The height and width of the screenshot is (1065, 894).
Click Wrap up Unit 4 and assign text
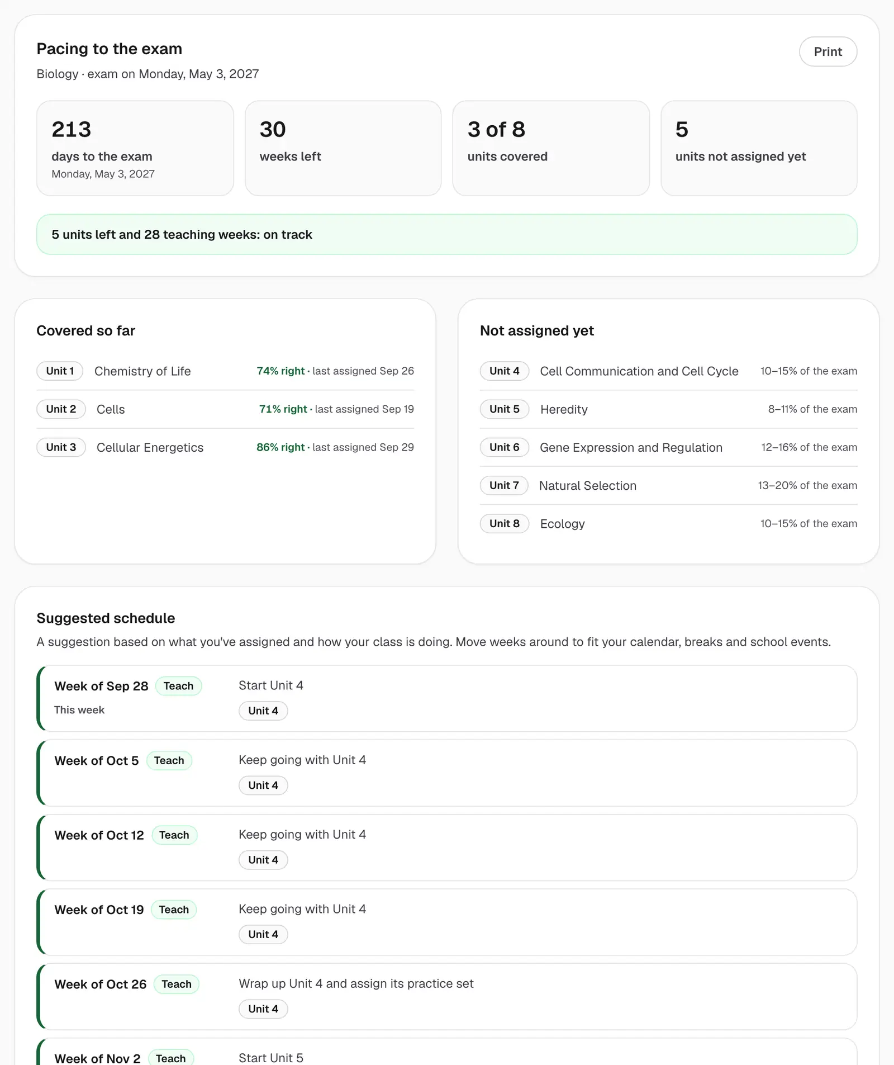(356, 983)
